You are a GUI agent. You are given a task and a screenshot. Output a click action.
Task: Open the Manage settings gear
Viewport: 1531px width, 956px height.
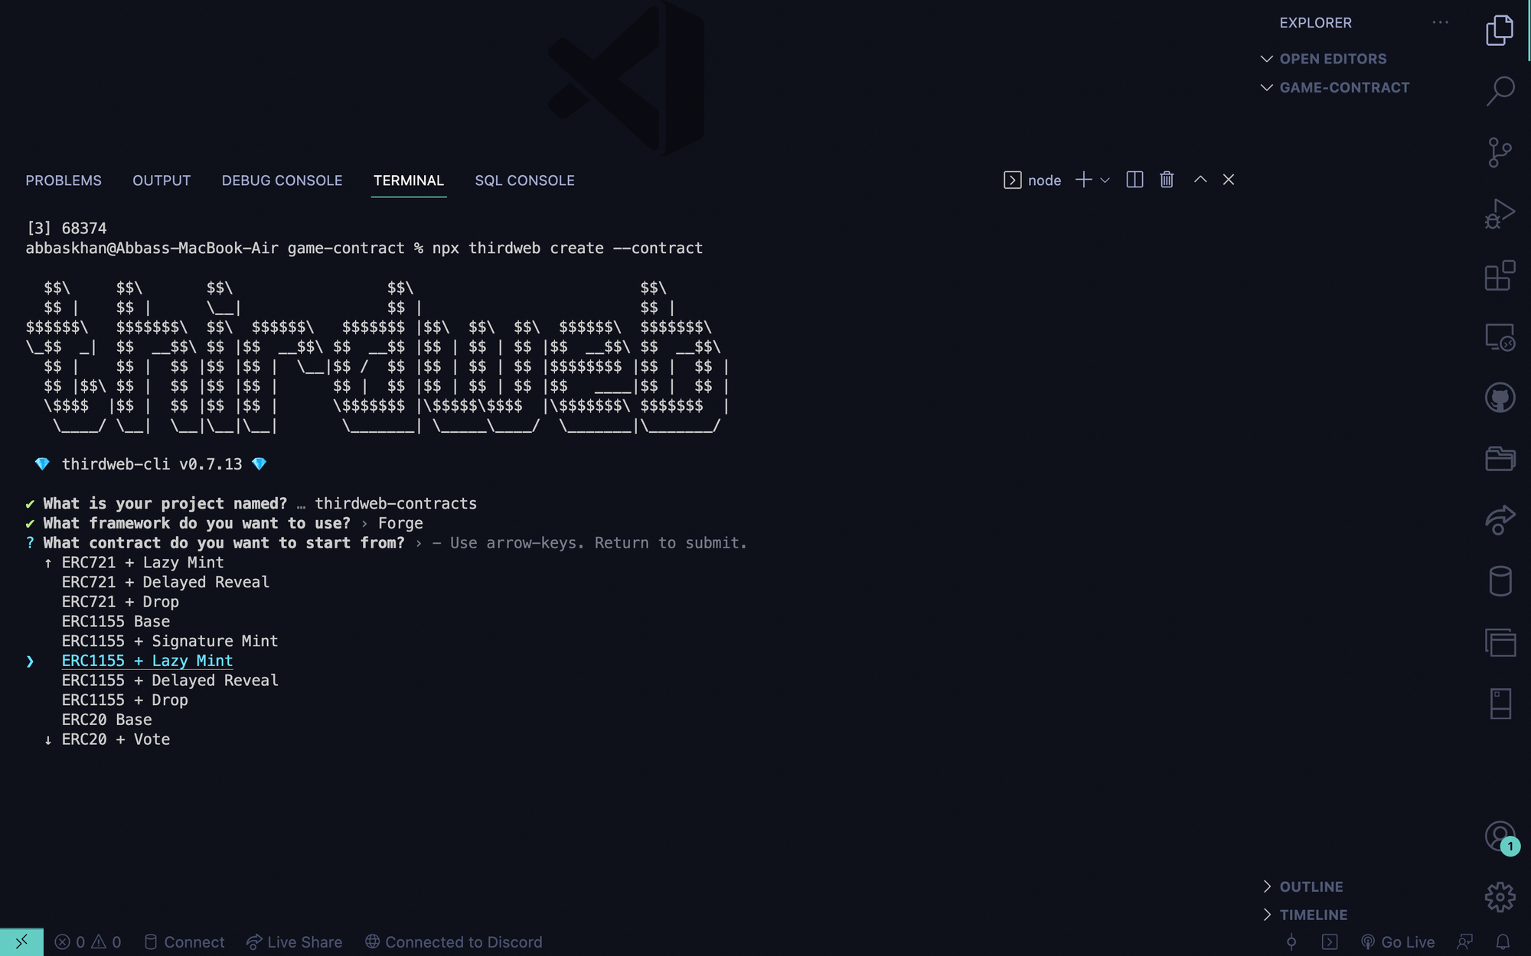(x=1500, y=895)
